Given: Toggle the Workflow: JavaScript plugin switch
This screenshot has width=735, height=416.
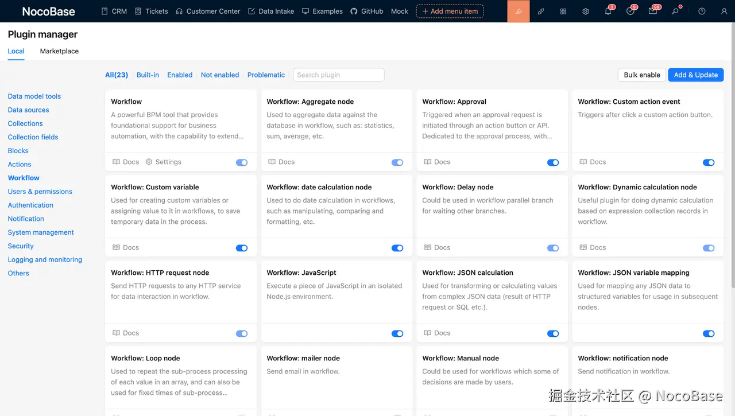Looking at the screenshot, I should coord(397,333).
